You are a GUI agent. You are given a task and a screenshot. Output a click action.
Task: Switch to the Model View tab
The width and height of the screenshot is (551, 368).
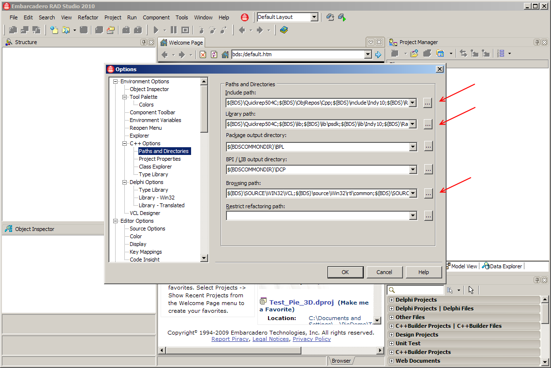click(x=462, y=266)
